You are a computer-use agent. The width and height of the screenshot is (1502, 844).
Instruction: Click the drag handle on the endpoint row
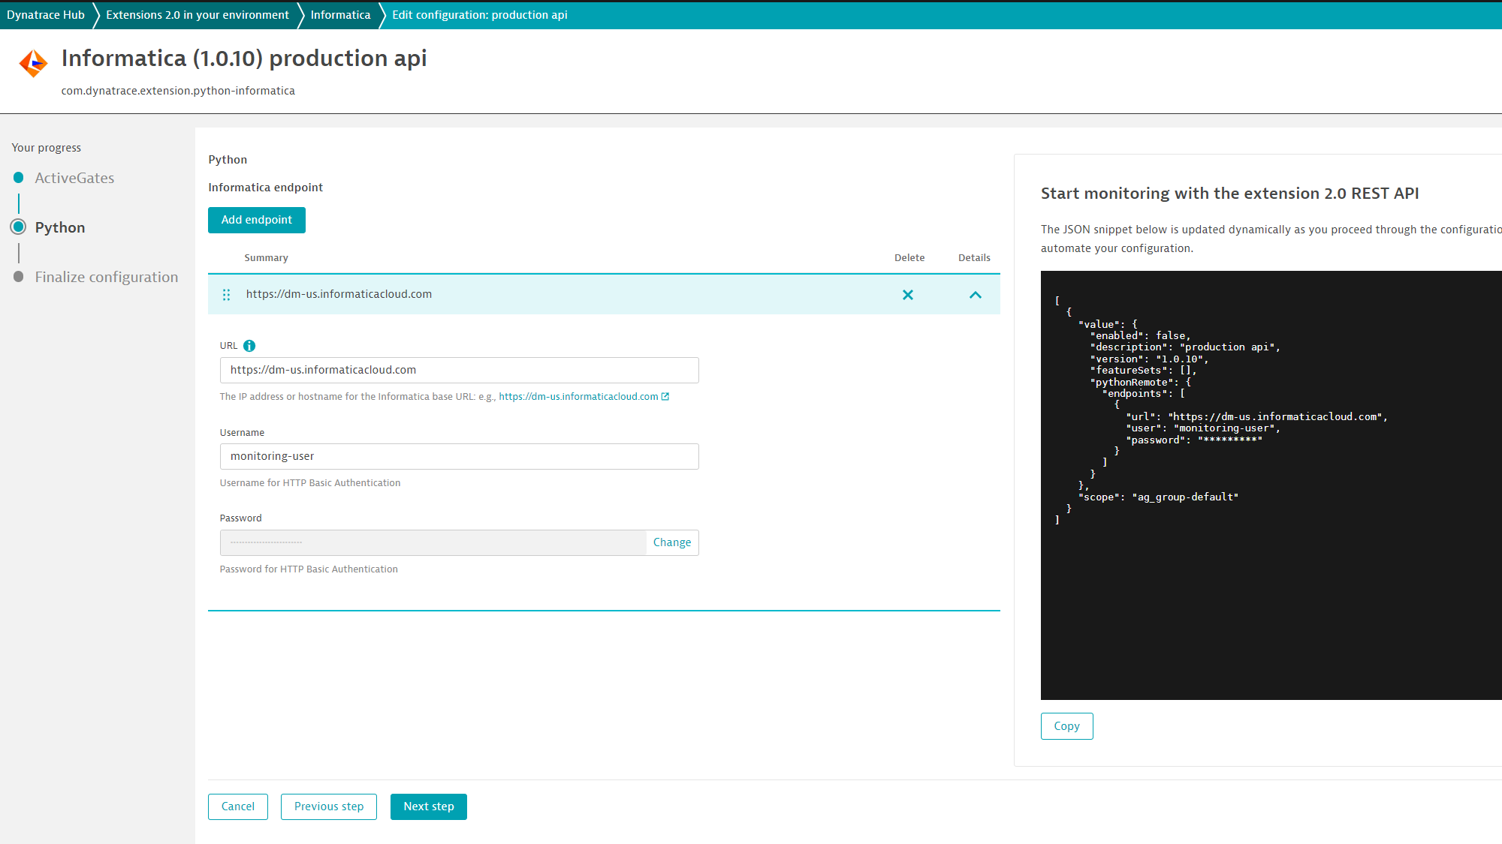point(226,294)
